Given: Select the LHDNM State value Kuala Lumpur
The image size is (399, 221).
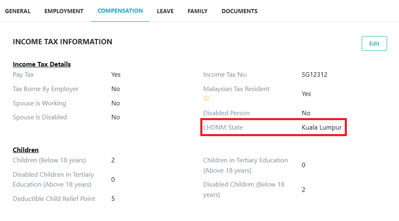Looking at the screenshot, I should [321, 128].
